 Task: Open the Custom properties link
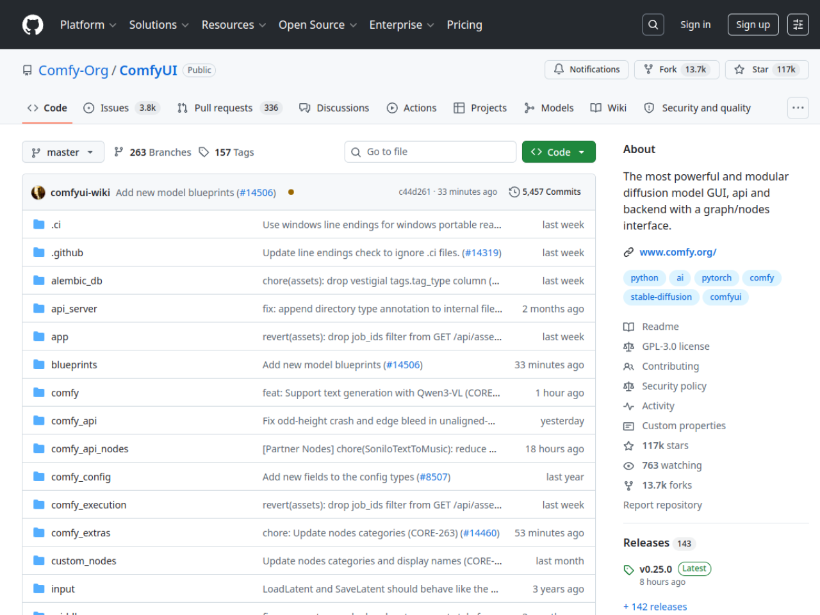click(684, 426)
